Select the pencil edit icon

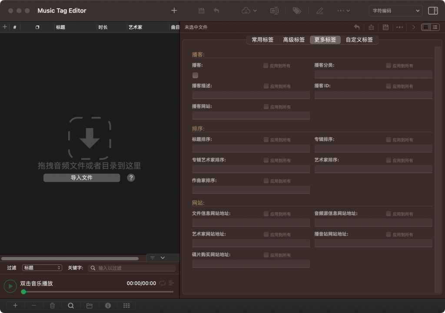[x=320, y=10]
